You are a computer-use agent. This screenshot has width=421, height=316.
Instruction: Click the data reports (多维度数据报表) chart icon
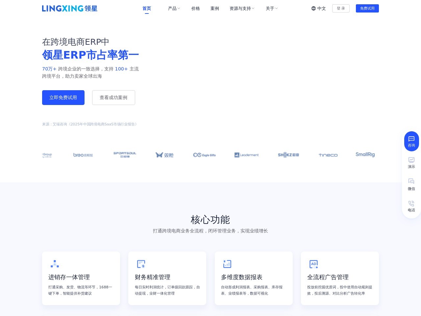(227, 264)
